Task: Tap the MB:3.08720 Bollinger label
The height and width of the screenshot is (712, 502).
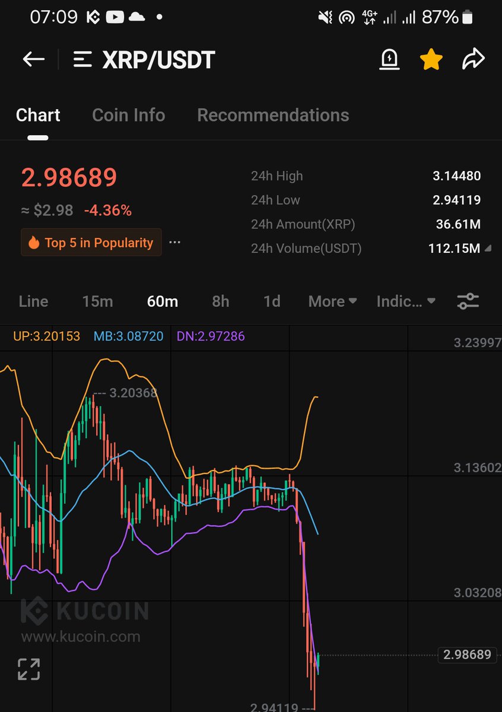Action: point(129,336)
